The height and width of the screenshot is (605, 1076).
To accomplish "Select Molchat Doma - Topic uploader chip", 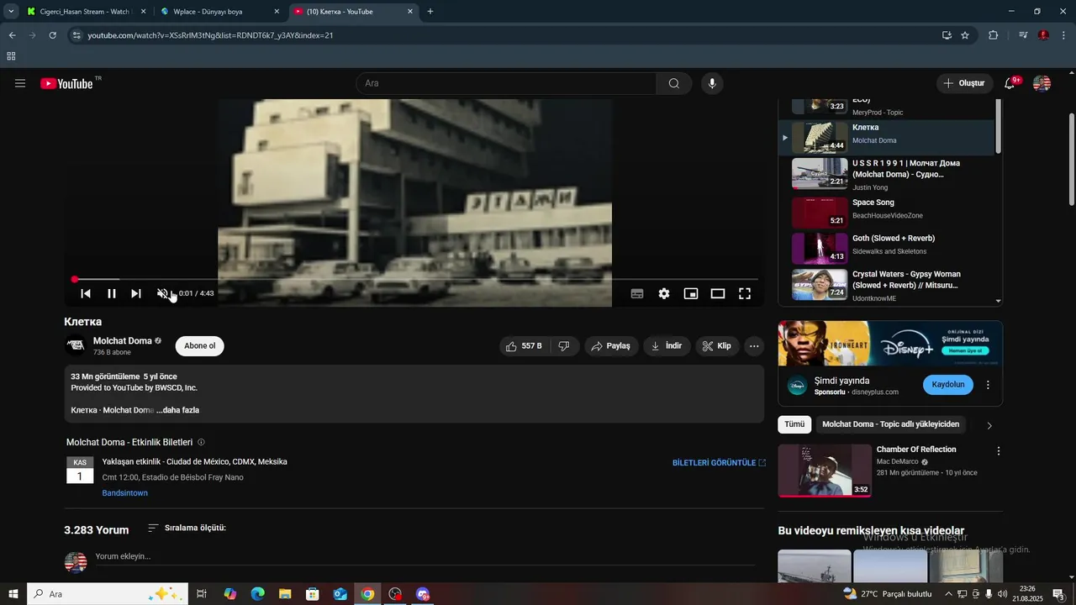I will click(890, 424).
